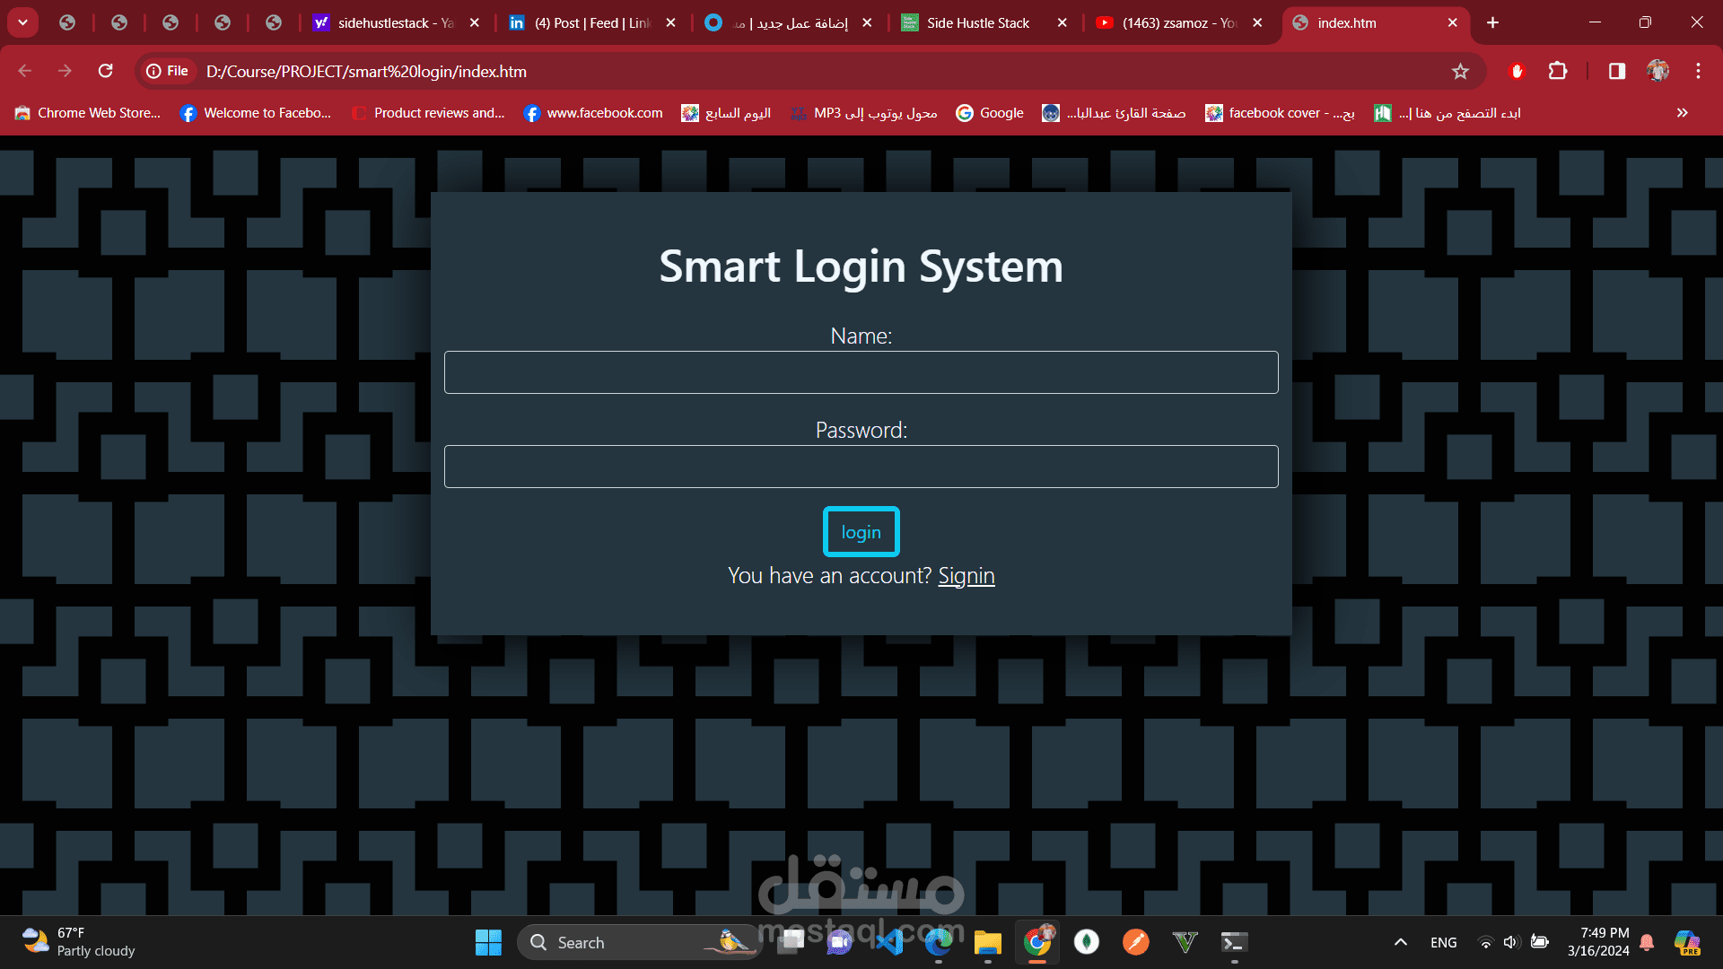Open the Extensions puzzle icon
The height and width of the screenshot is (969, 1723).
tap(1558, 71)
